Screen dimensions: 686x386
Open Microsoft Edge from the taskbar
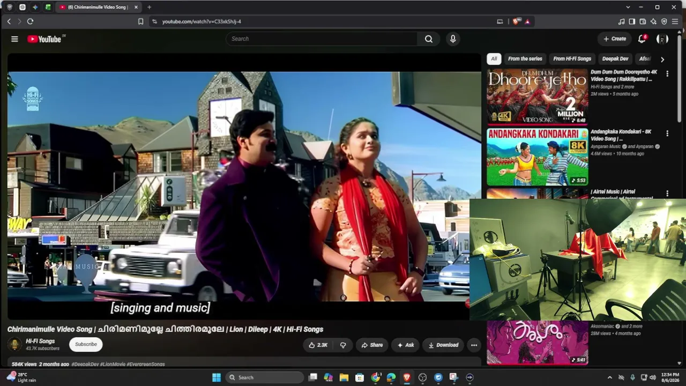[x=391, y=377]
